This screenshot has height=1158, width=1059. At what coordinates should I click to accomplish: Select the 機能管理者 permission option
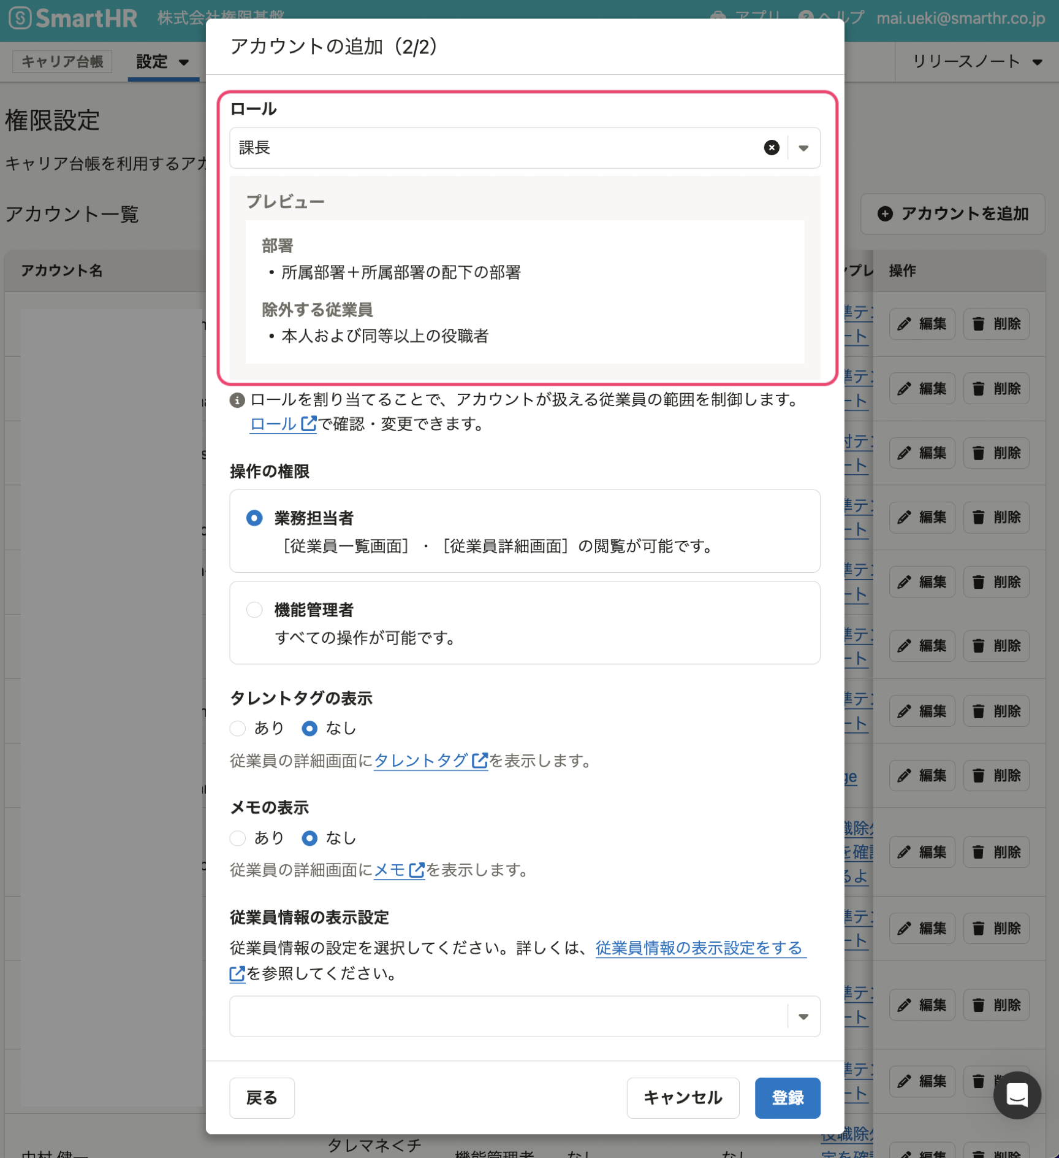pyautogui.click(x=254, y=610)
